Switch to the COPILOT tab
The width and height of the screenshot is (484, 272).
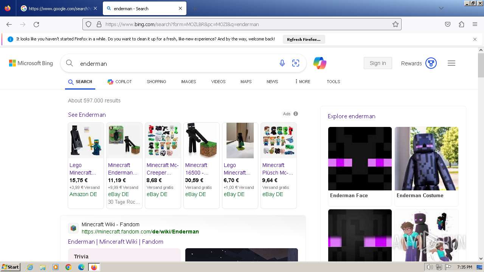coord(119,82)
